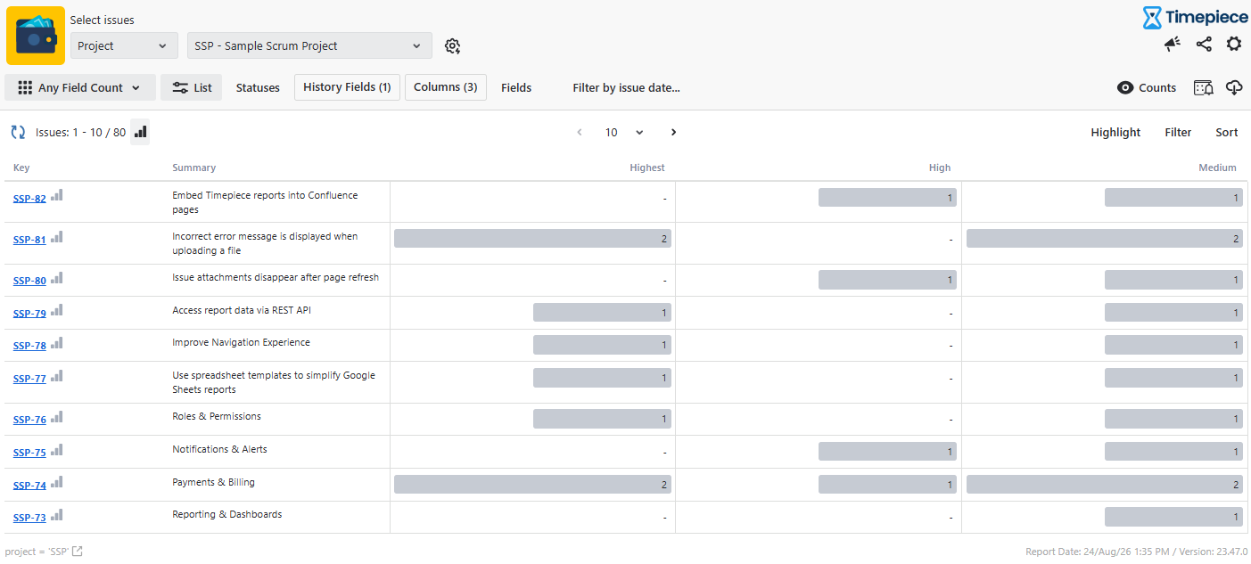Click the Highlight button

(x=1115, y=132)
